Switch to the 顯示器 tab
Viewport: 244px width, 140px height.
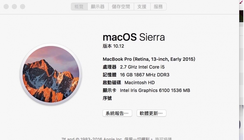[x=98, y=7]
